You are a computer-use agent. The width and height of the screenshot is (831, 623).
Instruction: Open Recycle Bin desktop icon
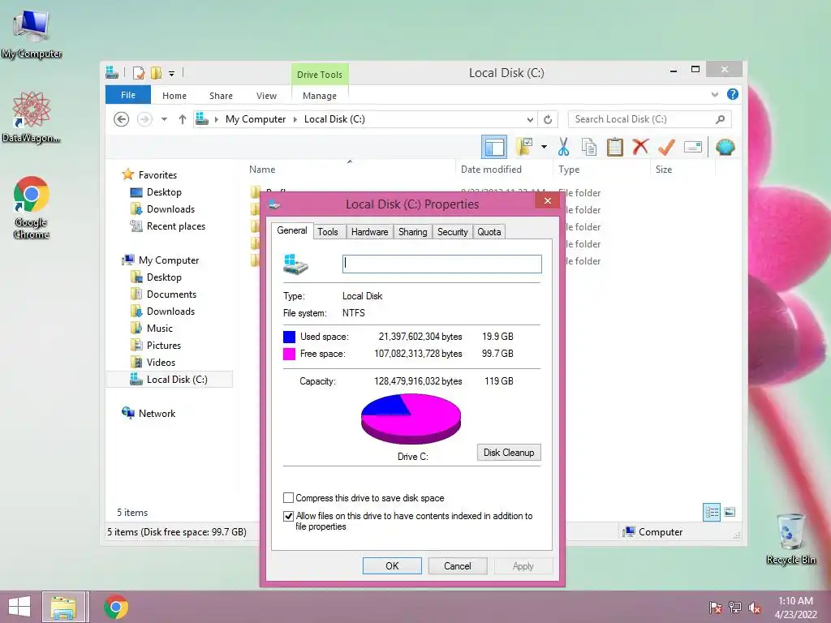tap(790, 539)
